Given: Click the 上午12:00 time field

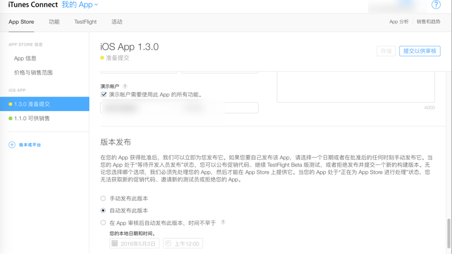Looking at the screenshot, I should point(182,243).
